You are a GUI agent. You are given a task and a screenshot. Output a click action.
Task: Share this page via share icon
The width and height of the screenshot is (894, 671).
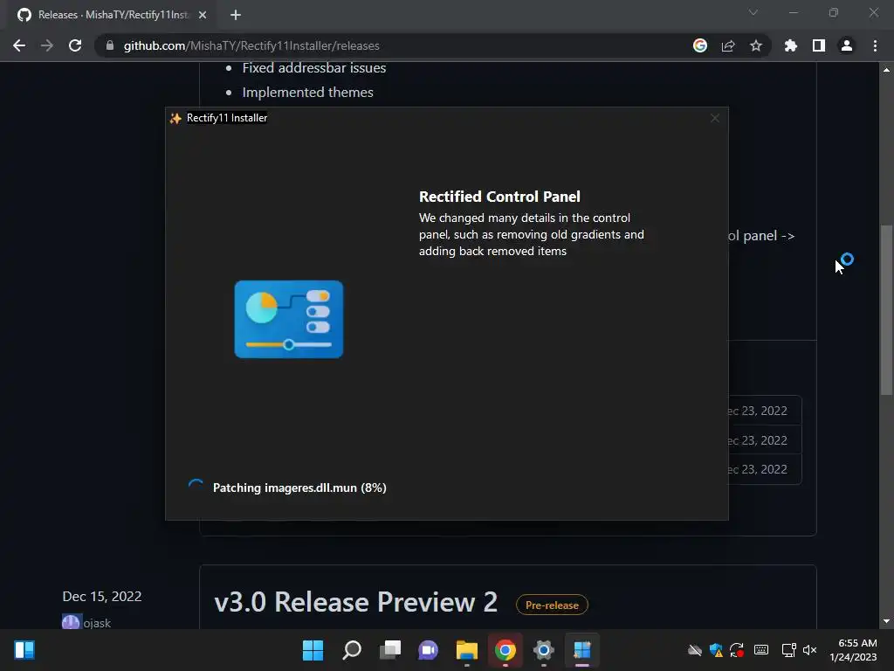click(728, 45)
